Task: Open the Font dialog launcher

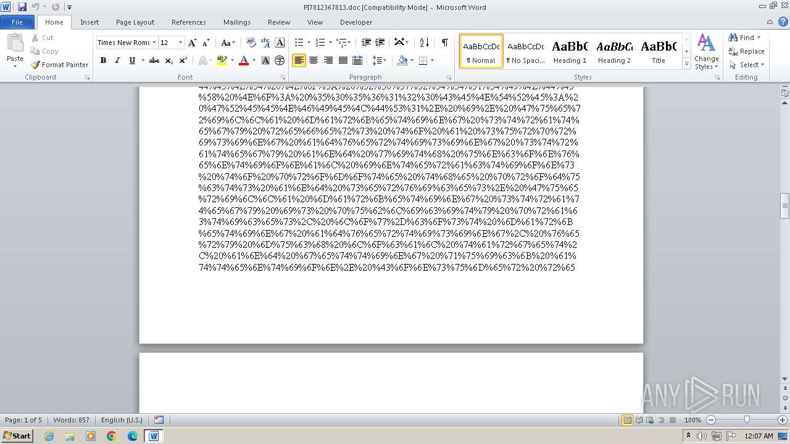Action: click(283, 78)
